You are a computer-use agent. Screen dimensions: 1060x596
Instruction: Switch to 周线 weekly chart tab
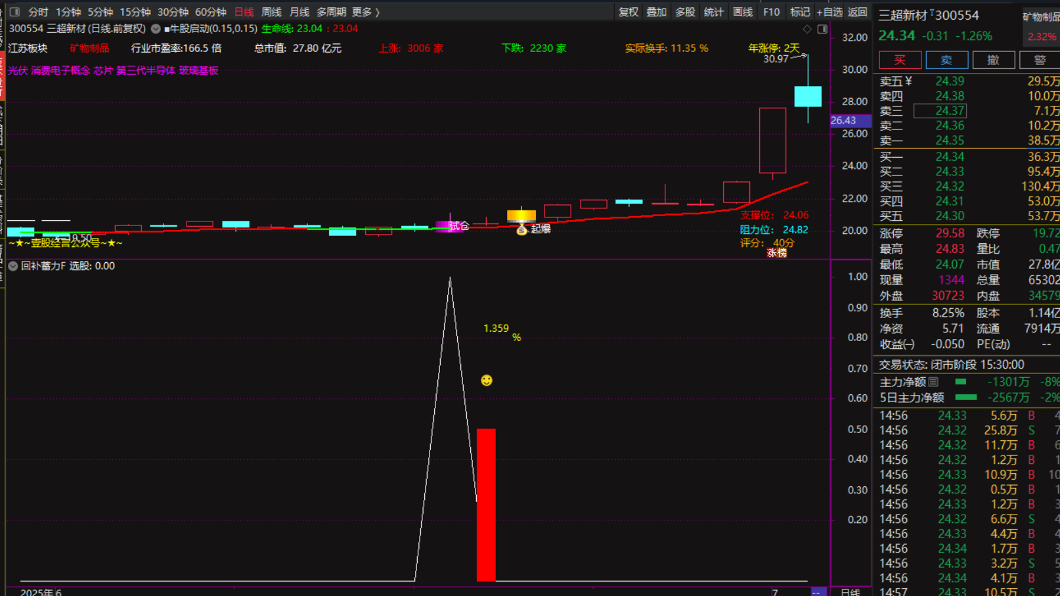[271, 12]
